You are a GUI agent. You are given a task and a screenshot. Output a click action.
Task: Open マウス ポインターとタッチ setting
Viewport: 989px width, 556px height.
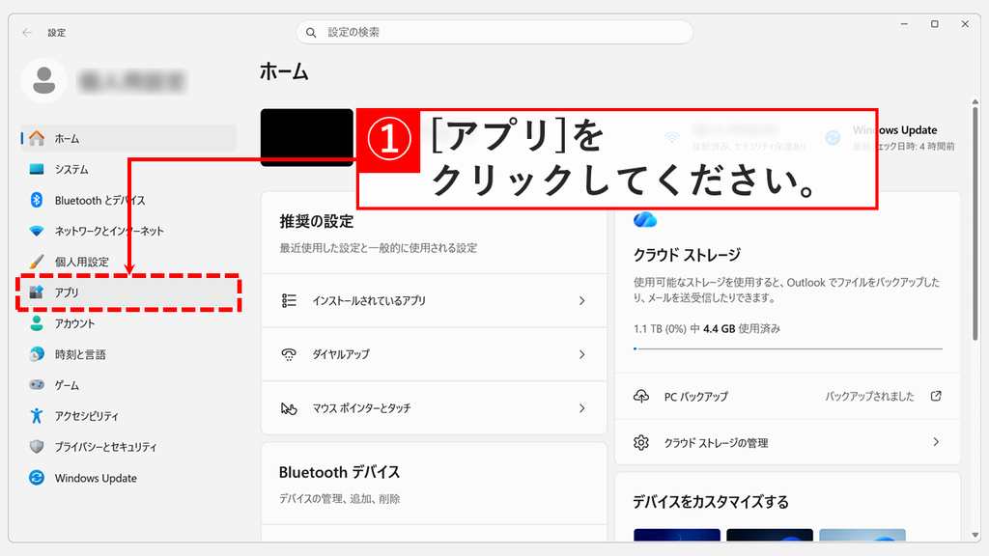point(434,408)
